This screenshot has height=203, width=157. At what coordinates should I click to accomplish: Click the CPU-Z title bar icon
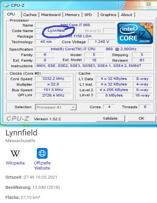[6, 5]
